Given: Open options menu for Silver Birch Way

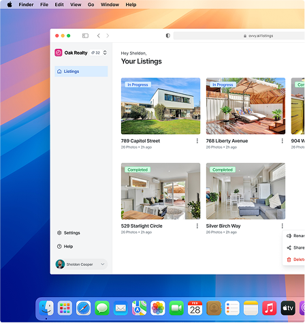Looking at the screenshot, I should tap(282, 226).
